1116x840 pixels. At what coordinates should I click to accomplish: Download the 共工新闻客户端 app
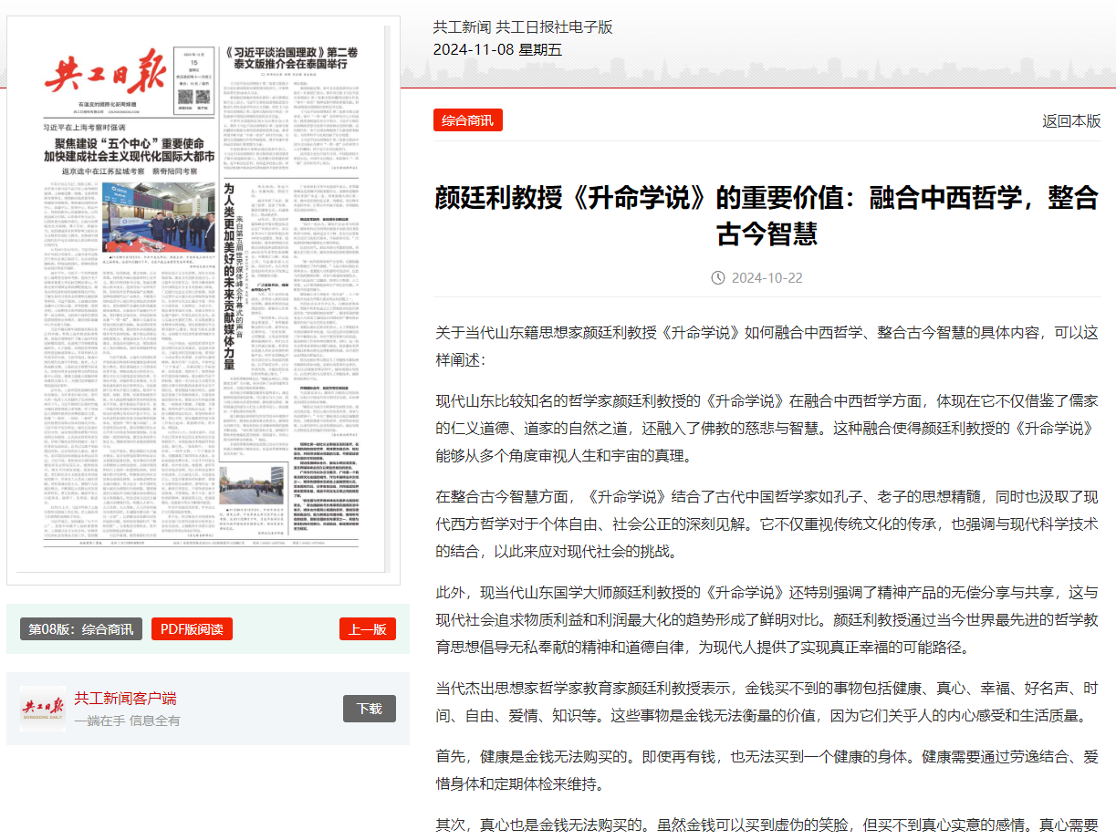(370, 709)
